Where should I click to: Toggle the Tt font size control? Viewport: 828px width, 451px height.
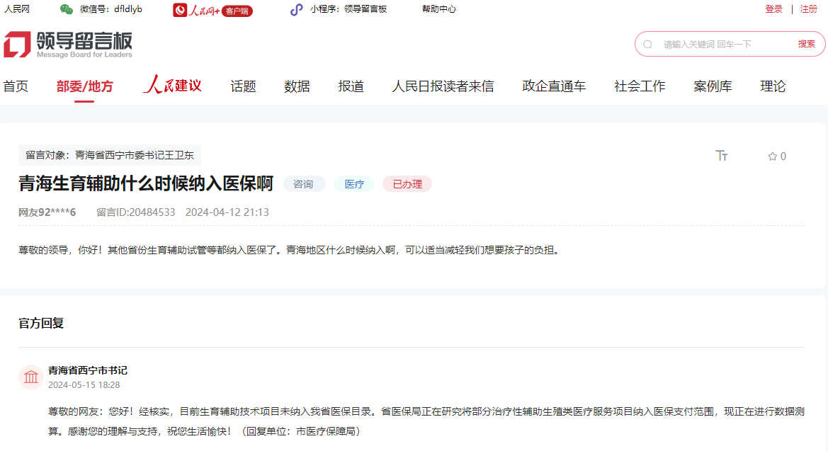coord(722,156)
